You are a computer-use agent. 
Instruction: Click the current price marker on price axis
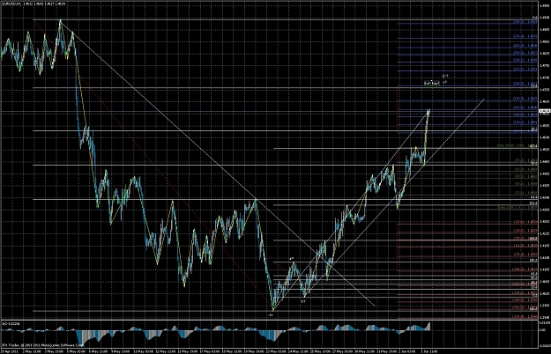544,111
